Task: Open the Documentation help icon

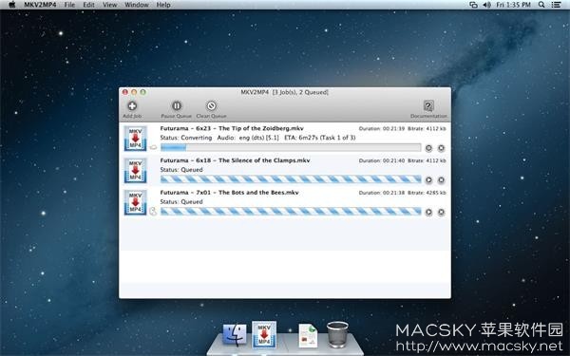Action: 428,106
